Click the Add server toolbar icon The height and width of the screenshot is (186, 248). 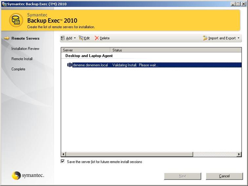click(63, 38)
